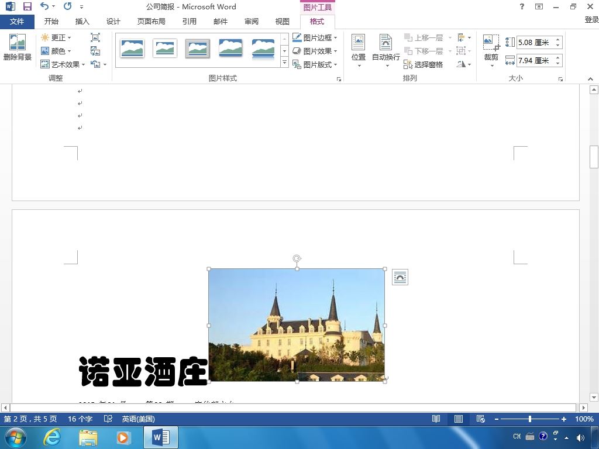The width and height of the screenshot is (599, 449).
Task: Switch to Read Mode view icon
Action: pos(436,419)
